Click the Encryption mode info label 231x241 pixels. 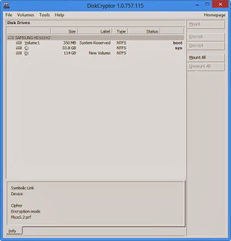[x=26, y=211]
